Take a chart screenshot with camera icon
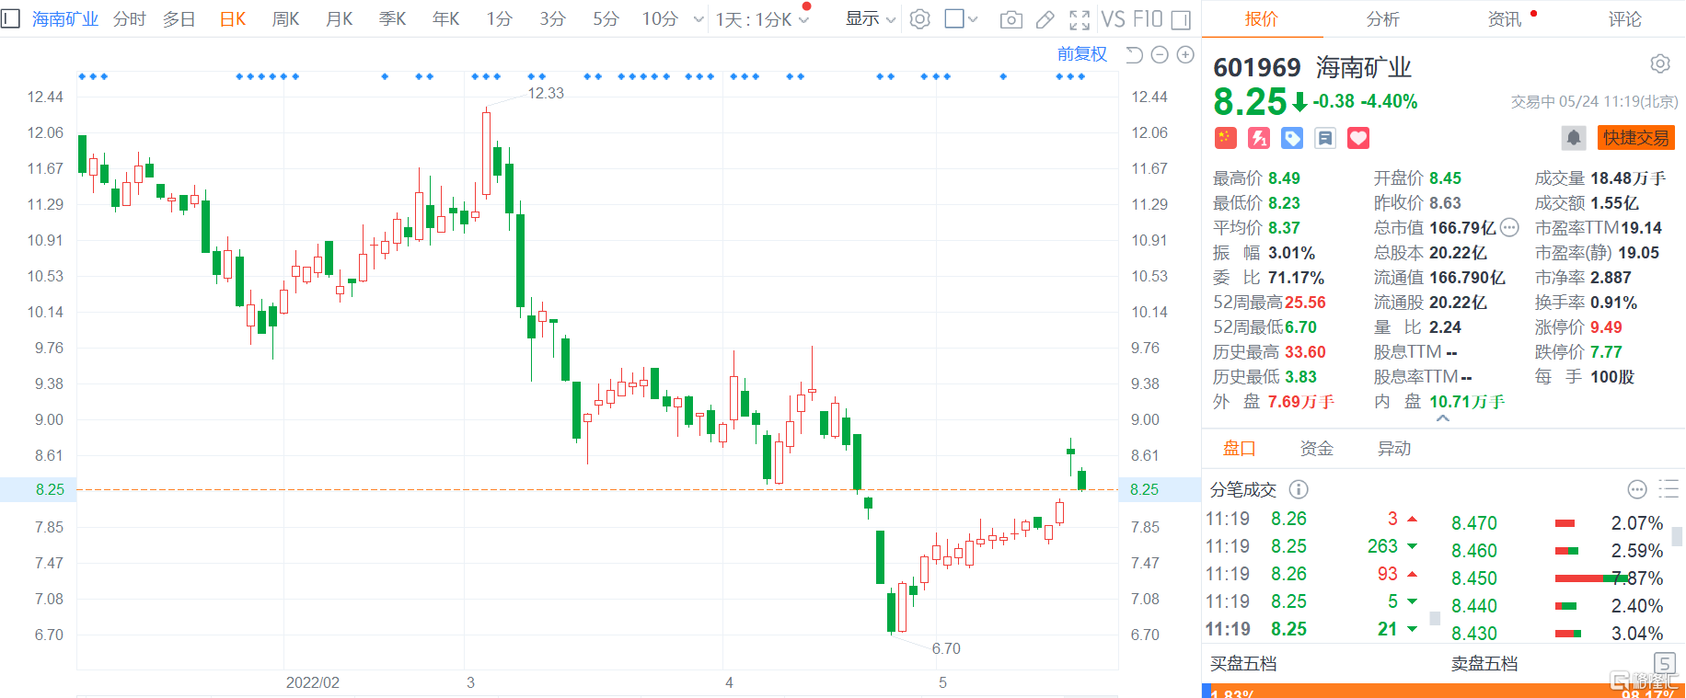1686x698 pixels. click(1010, 19)
